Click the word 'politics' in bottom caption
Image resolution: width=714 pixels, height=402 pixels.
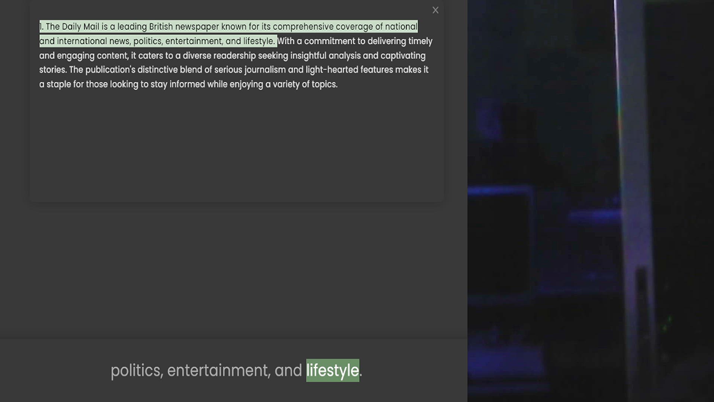tap(136, 370)
